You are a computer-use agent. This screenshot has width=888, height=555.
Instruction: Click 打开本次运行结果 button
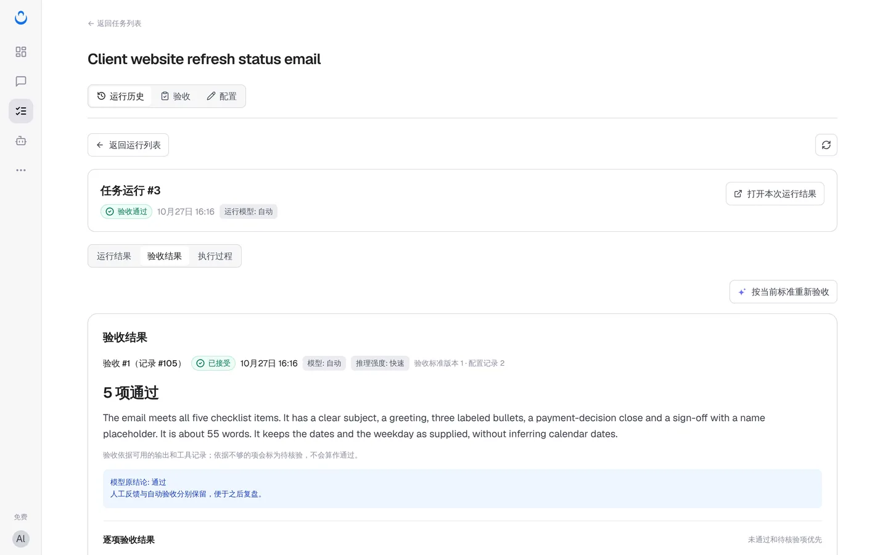(775, 194)
